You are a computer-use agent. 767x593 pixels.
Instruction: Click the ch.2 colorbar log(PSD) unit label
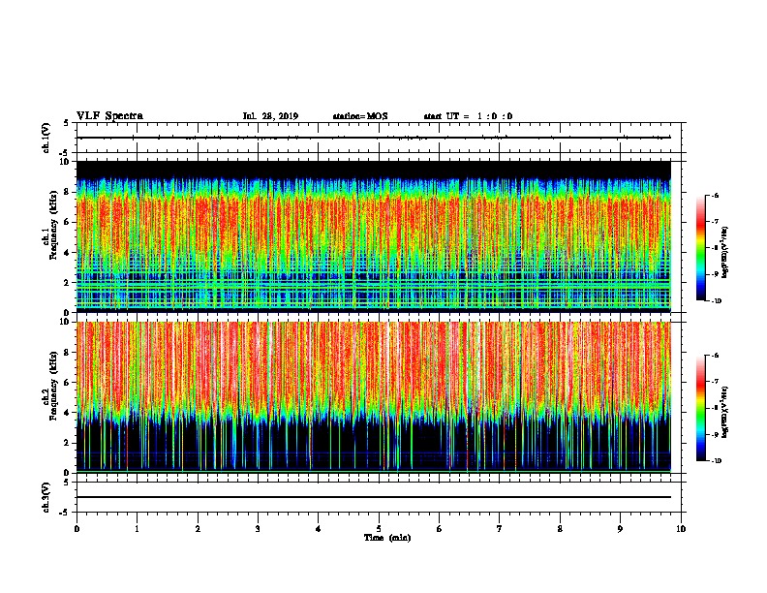pos(725,413)
